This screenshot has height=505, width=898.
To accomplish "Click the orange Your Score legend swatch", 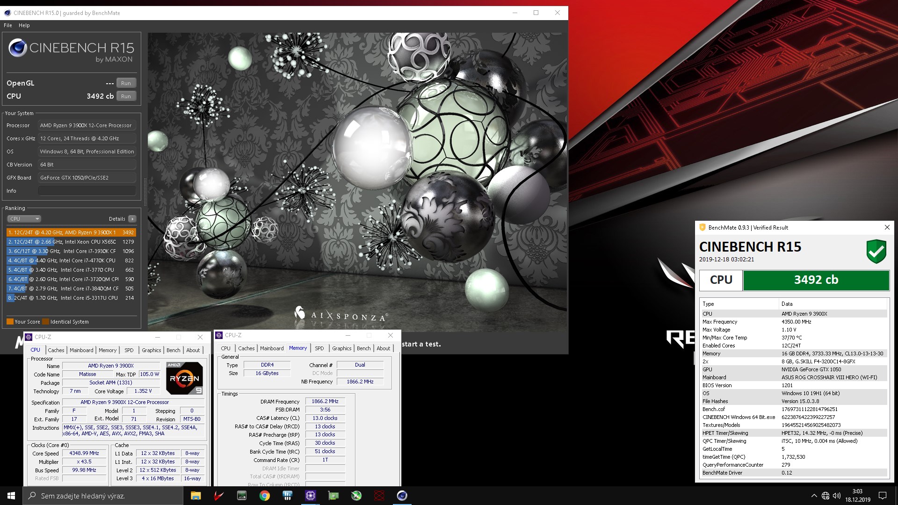I will [10, 322].
